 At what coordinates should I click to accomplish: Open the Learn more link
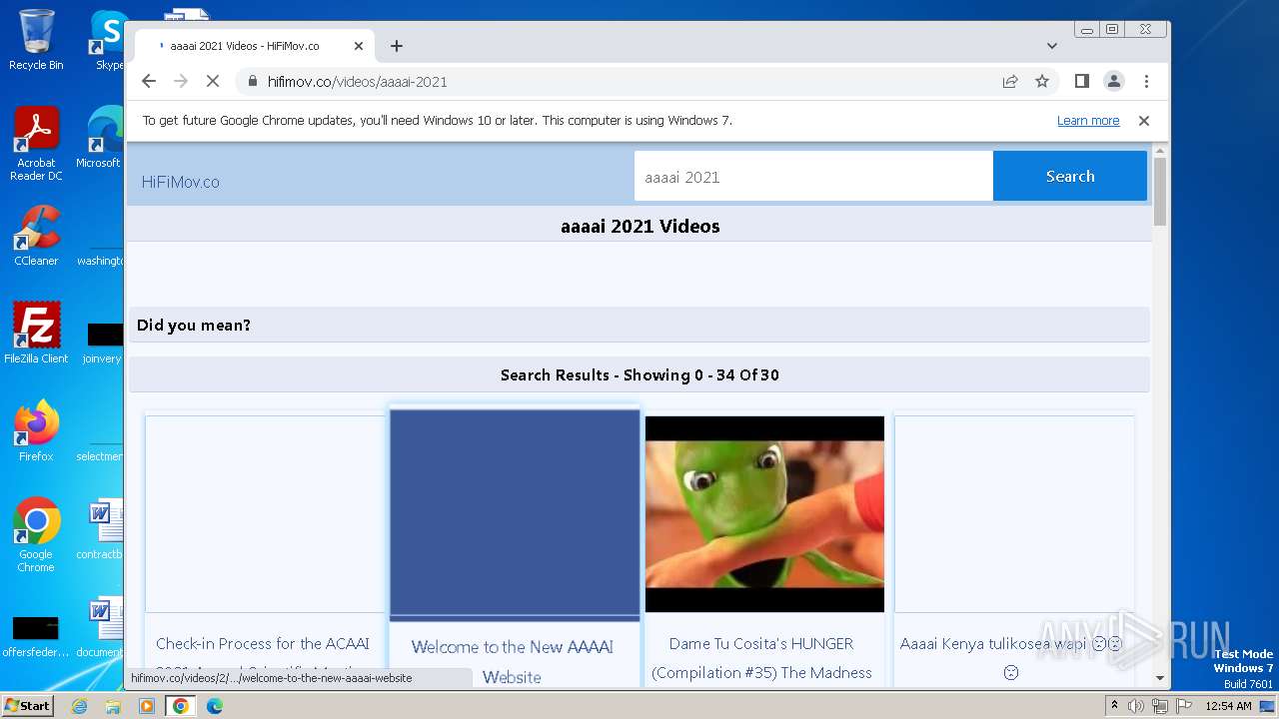1088,121
